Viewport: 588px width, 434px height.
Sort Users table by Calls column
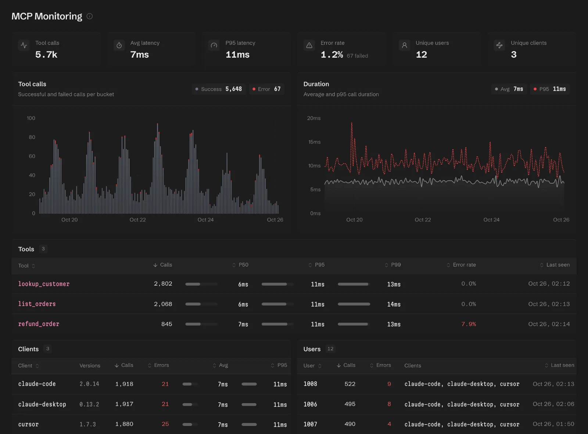[346, 365]
